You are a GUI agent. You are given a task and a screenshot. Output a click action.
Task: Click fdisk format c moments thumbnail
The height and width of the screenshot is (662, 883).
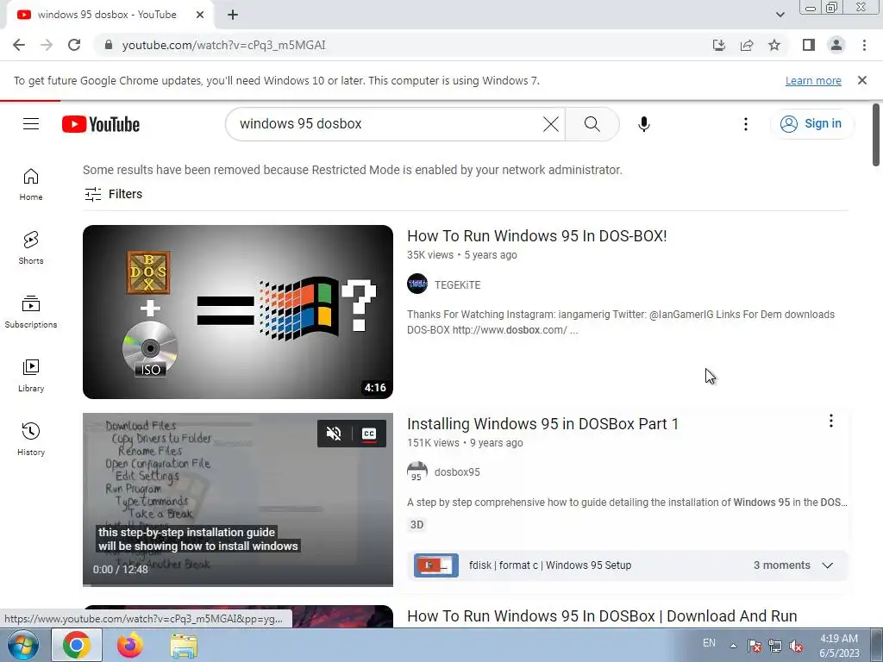click(x=435, y=565)
